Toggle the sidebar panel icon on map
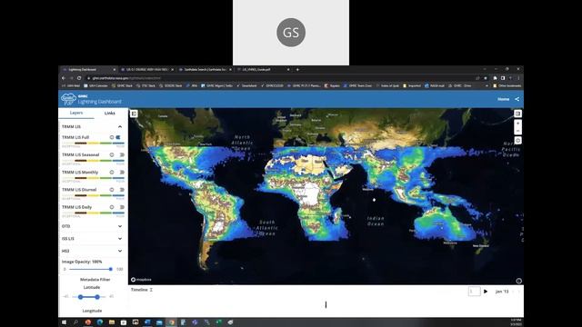The image size is (582, 327). coord(134,114)
